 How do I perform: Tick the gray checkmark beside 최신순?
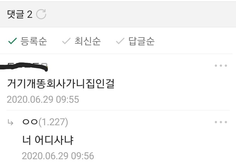click(66, 41)
